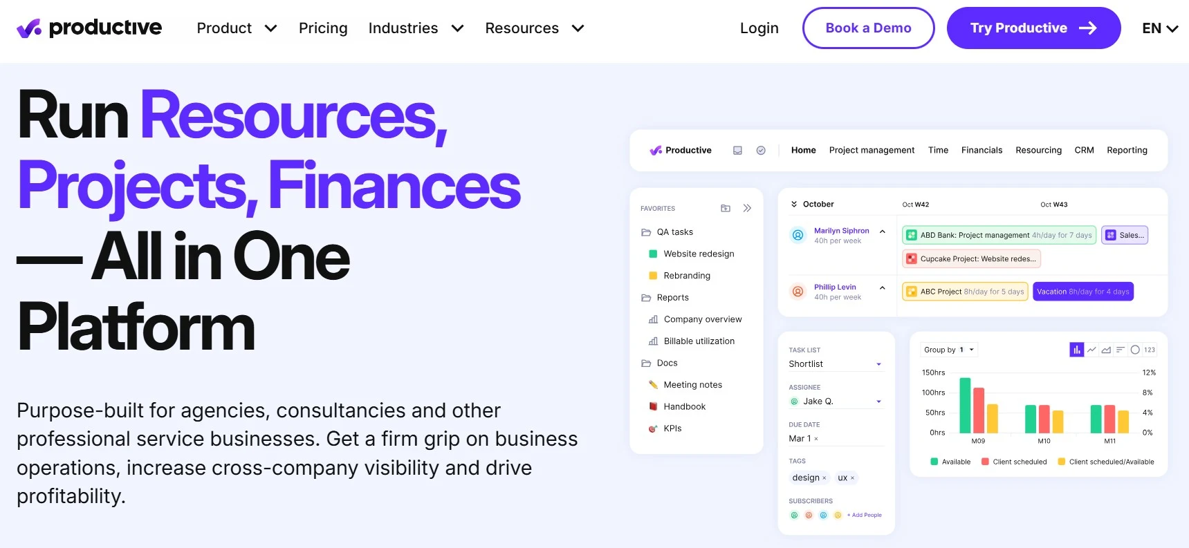Select the horizontal bars chart icon
Image resolution: width=1189 pixels, height=548 pixels.
1121,350
